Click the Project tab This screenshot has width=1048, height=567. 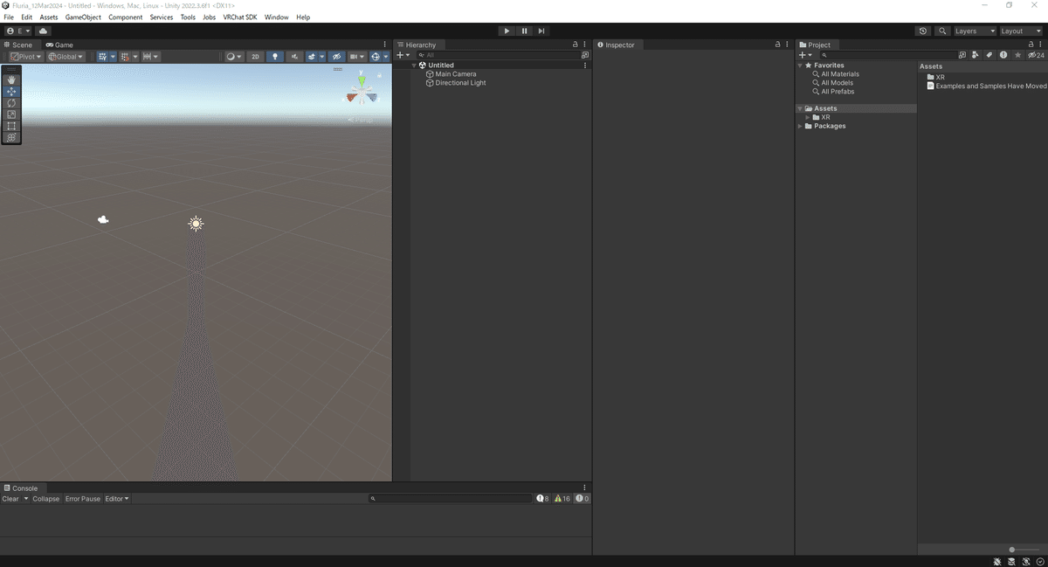pos(816,45)
